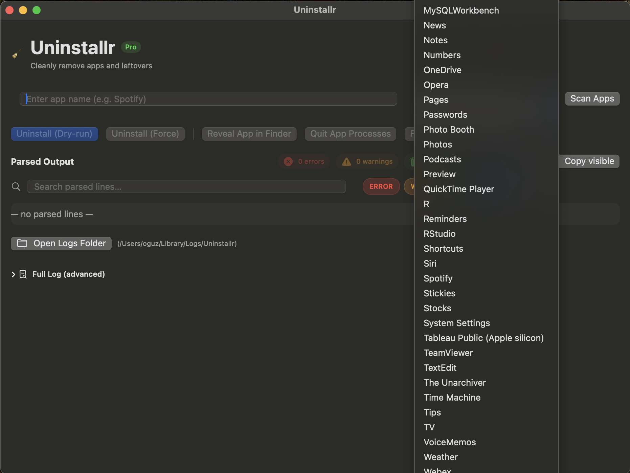Click Copy visible to copy parsed output
Image resolution: width=630 pixels, height=473 pixels.
(x=589, y=161)
